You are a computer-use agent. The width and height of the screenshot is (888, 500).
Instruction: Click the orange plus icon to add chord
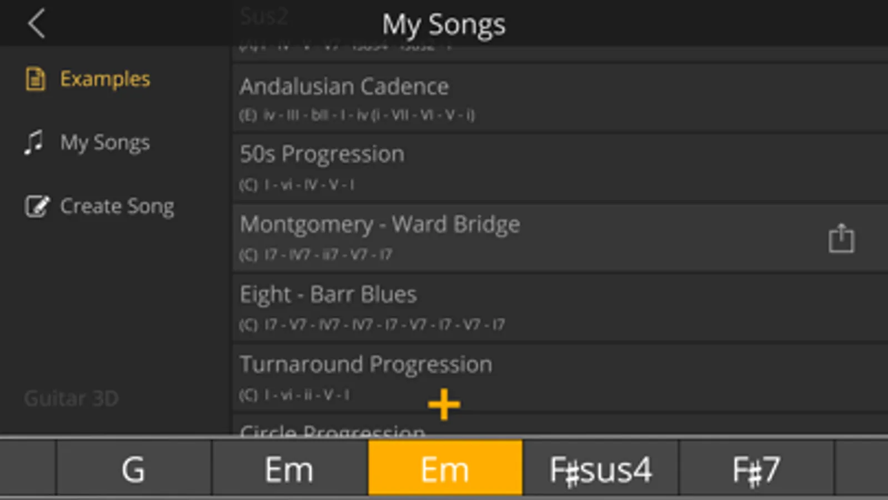coord(444,403)
